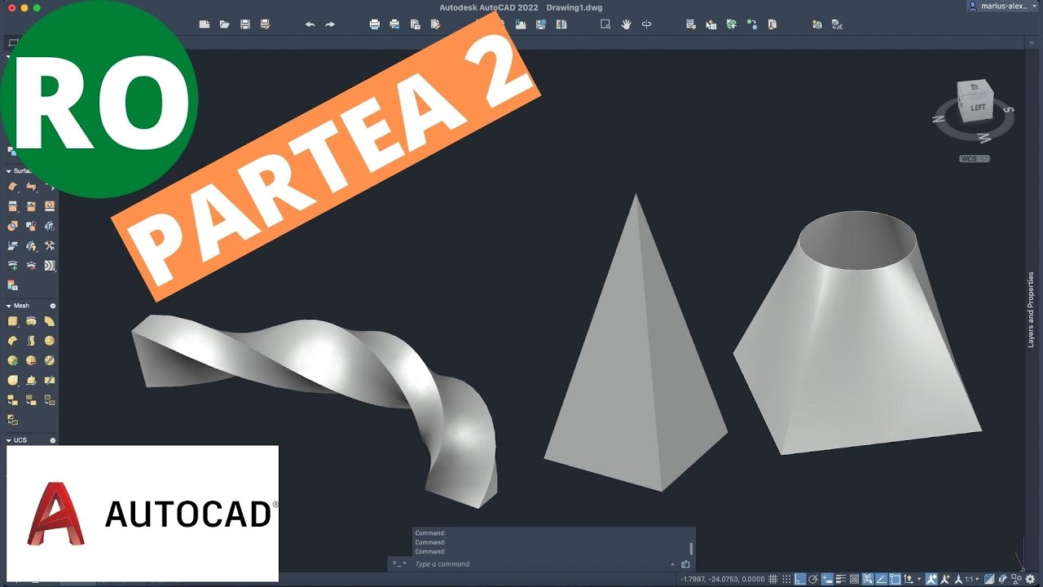The image size is (1043, 587).
Task: Toggle Ortho mode in status bar
Action: point(800,579)
